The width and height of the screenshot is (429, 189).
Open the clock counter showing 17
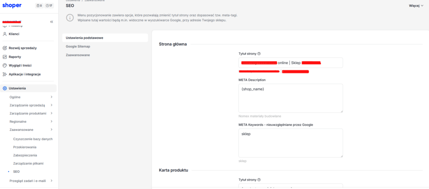pyautogui.click(x=49, y=5)
